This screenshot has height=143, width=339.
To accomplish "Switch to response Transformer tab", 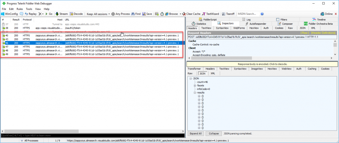I will click(194, 69).
